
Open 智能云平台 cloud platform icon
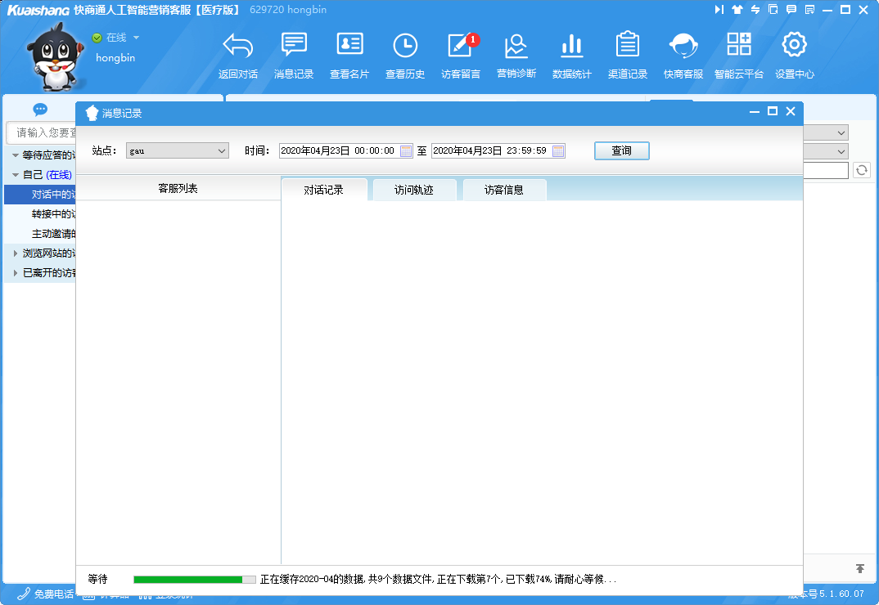pos(739,46)
